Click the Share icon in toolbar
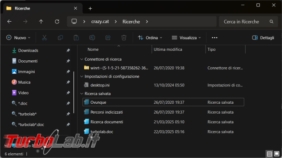 pos(108,38)
